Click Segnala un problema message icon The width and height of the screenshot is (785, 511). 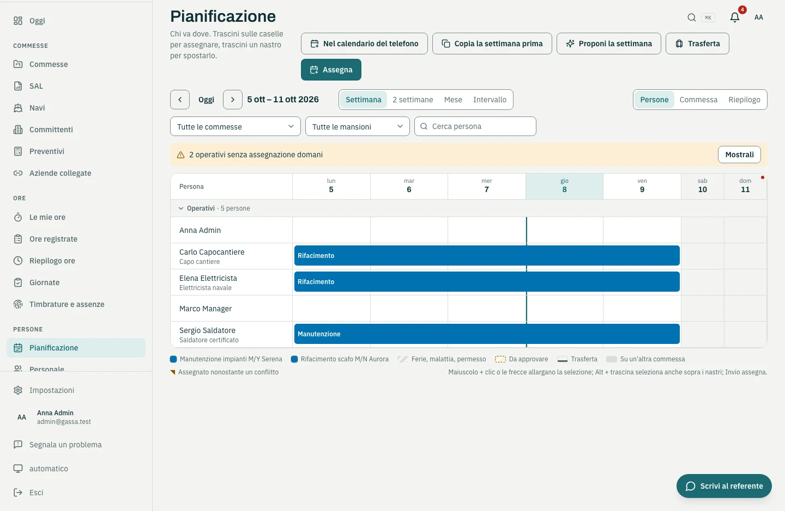pyautogui.click(x=18, y=445)
